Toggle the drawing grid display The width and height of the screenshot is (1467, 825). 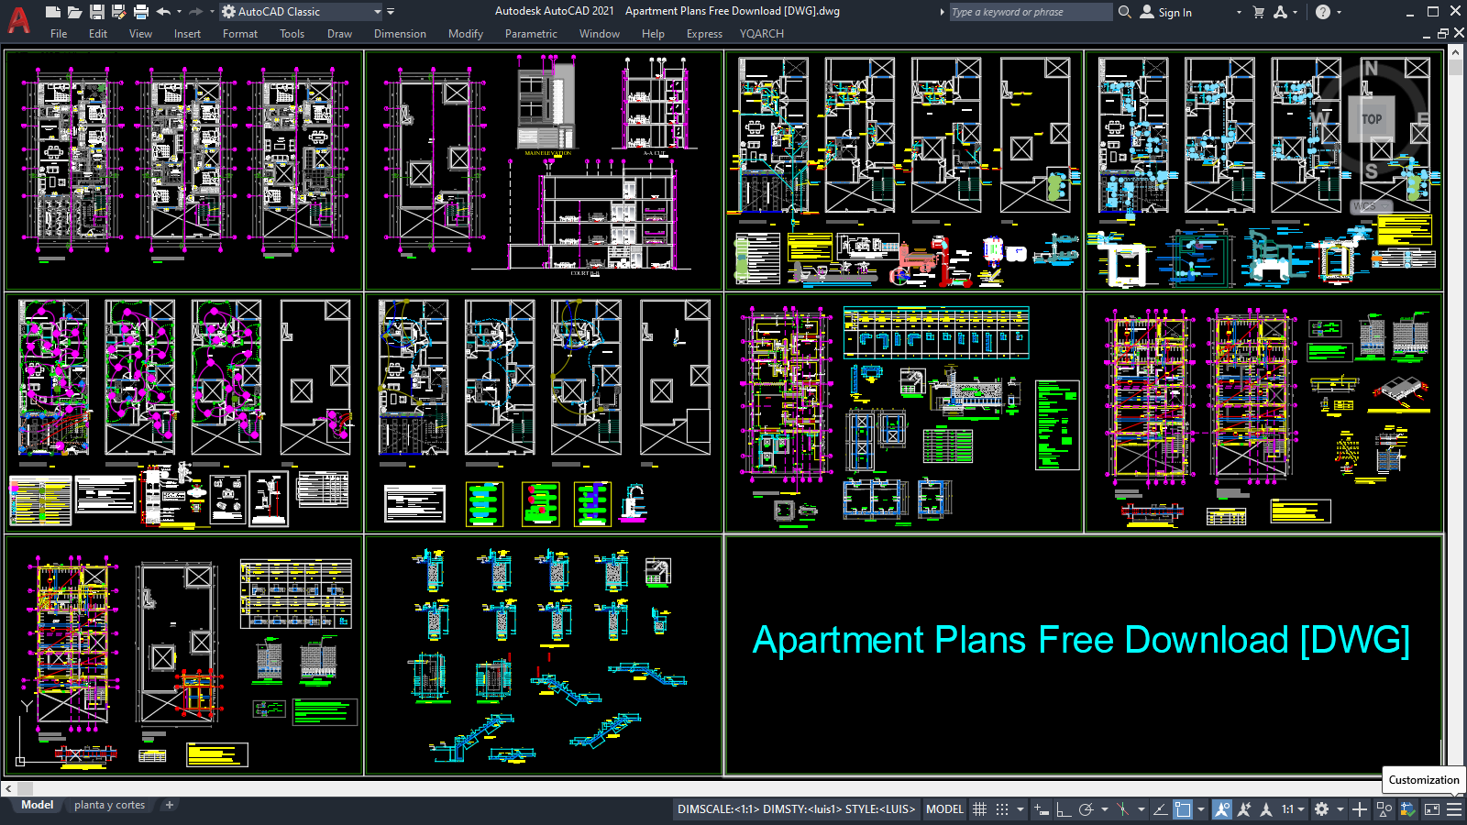point(979,809)
